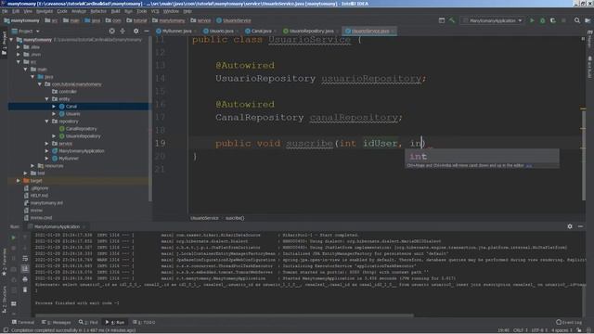Click the suscribe() breadcrumb below the editor
Image resolution: width=594 pixels, height=334 pixels.
pyautogui.click(x=235, y=218)
